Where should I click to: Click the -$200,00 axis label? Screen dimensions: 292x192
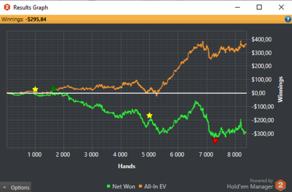pos(263,120)
